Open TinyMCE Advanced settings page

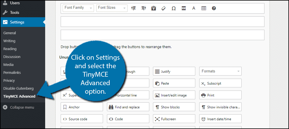pos(19,96)
